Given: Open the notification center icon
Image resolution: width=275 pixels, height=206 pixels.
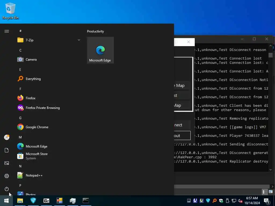Looking at the screenshot, I should (x=266, y=201).
